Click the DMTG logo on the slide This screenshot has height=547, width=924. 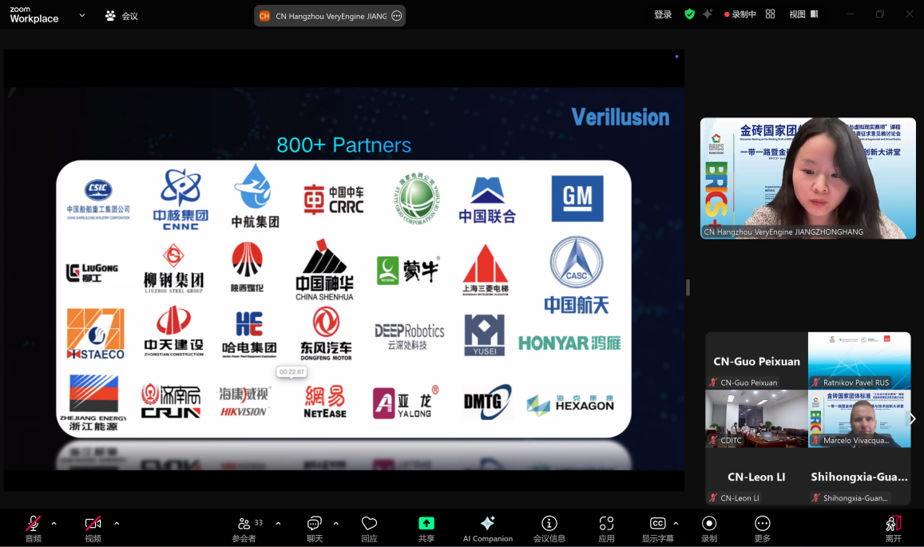486,402
